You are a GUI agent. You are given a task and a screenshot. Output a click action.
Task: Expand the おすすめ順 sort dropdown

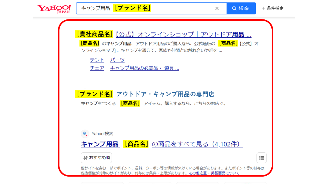[96, 158]
